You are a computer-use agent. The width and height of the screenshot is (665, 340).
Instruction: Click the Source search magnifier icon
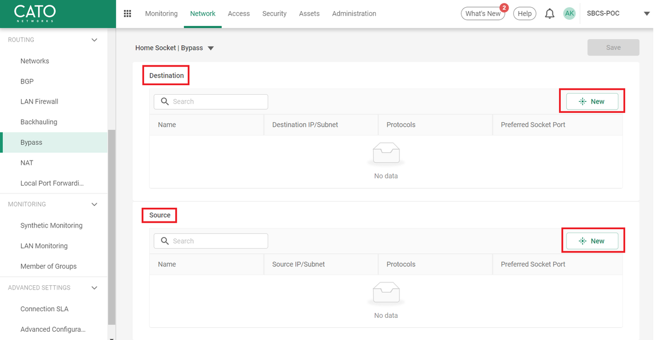click(x=165, y=241)
